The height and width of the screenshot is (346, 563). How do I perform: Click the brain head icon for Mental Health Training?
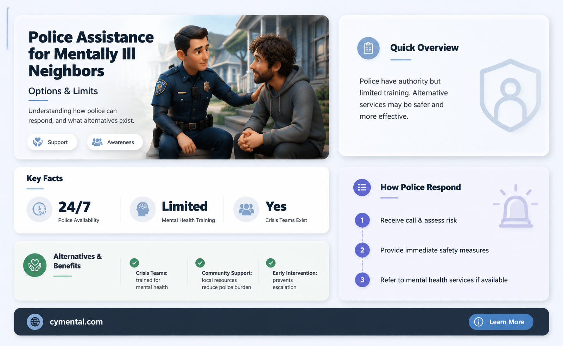click(x=143, y=209)
